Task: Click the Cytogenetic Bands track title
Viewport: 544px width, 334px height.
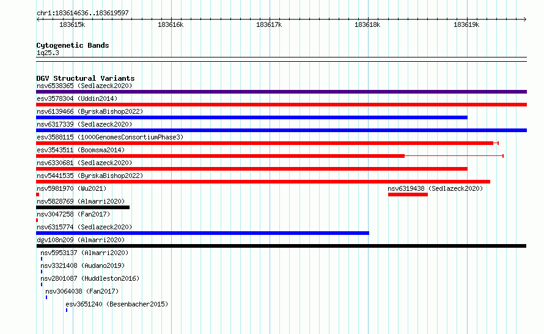Action: pos(73,45)
